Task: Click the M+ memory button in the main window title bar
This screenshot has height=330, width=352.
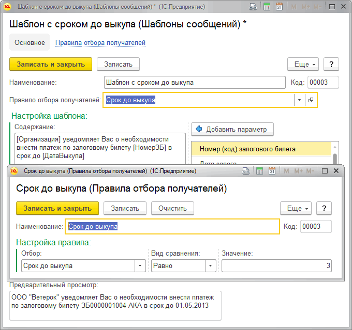Action: 306,7
